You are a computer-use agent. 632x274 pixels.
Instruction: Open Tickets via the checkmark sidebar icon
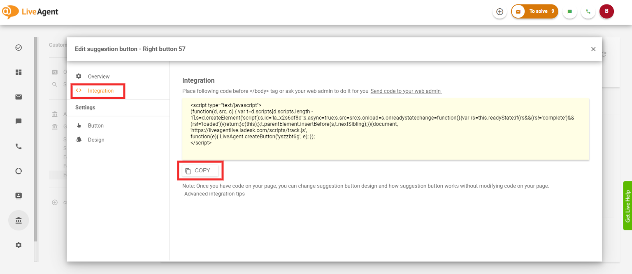[19, 48]
